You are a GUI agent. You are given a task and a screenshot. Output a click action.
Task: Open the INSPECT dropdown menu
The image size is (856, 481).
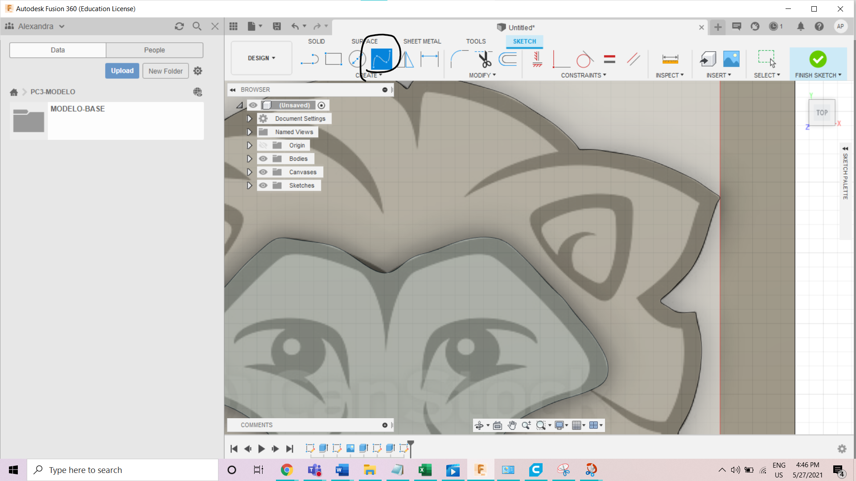coord(669,75)
